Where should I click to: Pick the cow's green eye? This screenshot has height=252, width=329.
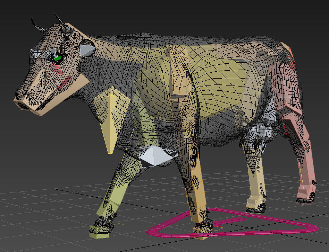57,58
